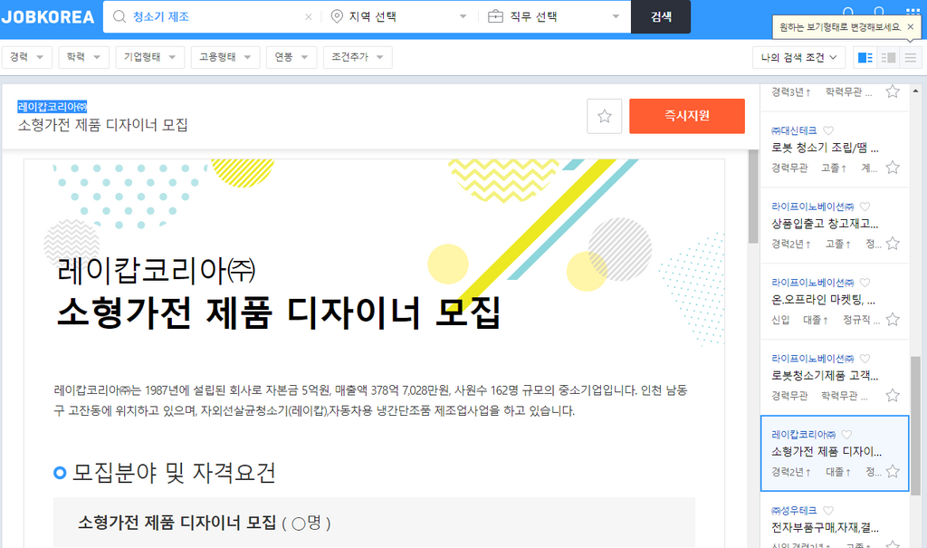Open the highlighted 레이캅코리아㈜ company link
Screen dimensions: 927x548
pyautogui.click(x=53, y=107)
